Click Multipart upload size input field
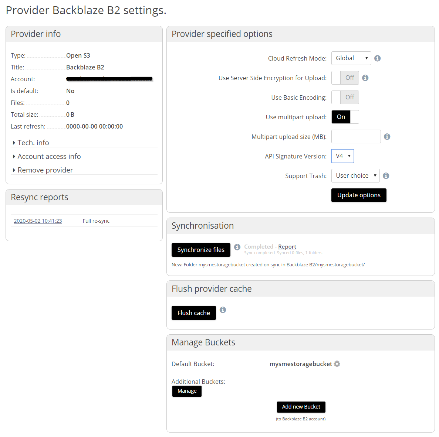Image resolution: width=439 pixels, height=437 pixels. [x=356, y=136]
